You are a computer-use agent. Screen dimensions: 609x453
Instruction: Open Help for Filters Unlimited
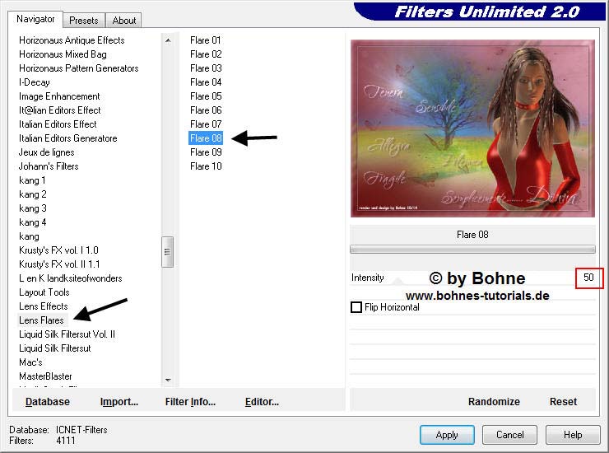(x=573, y=435)
